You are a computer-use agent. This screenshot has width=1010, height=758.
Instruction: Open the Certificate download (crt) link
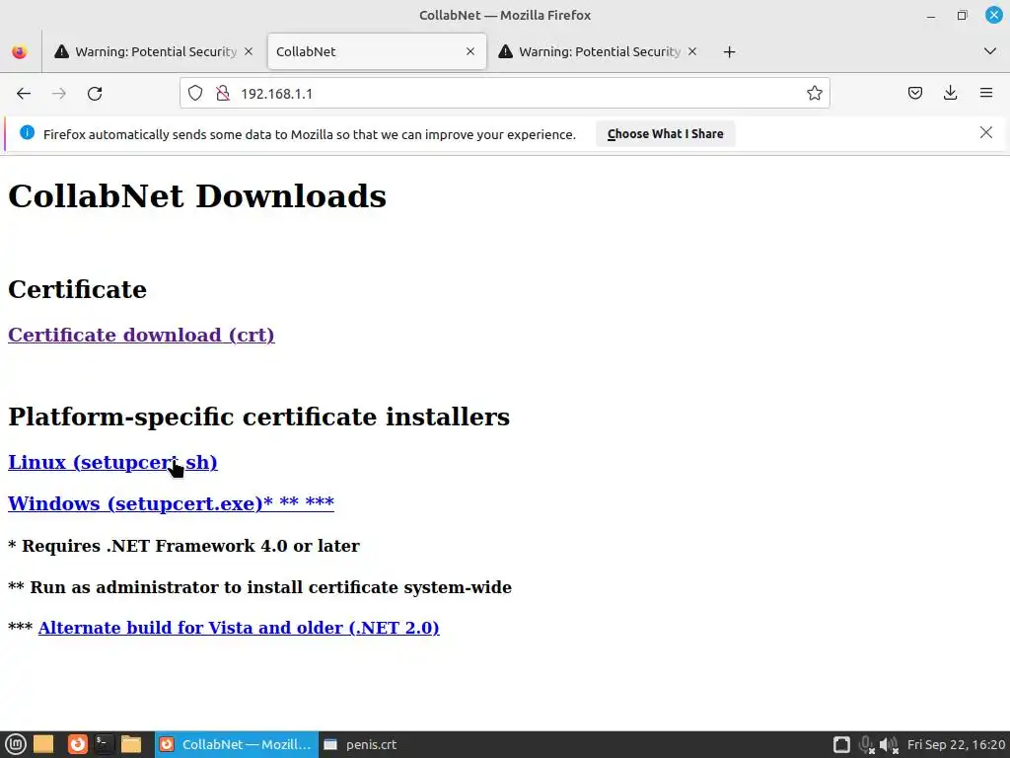[x=141, y=336]
